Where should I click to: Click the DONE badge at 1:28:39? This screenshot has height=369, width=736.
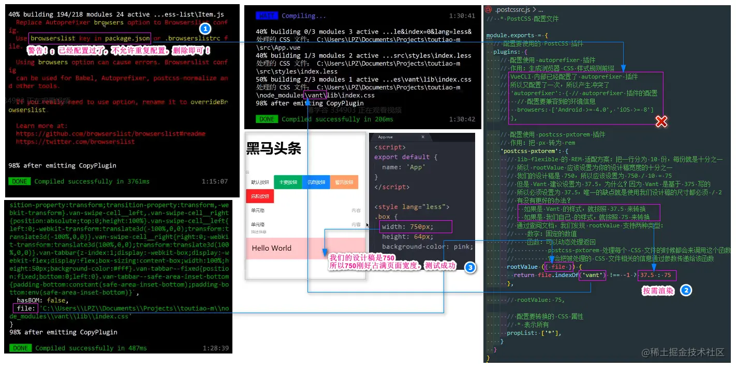[21, 348]
